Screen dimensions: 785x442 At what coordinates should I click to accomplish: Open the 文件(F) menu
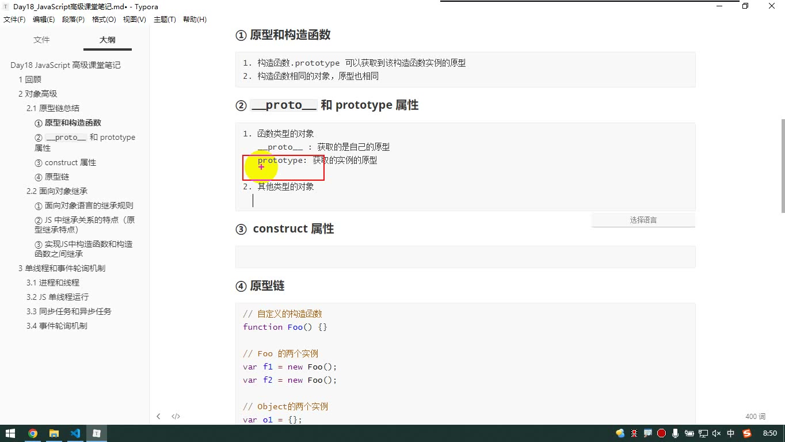14,20
